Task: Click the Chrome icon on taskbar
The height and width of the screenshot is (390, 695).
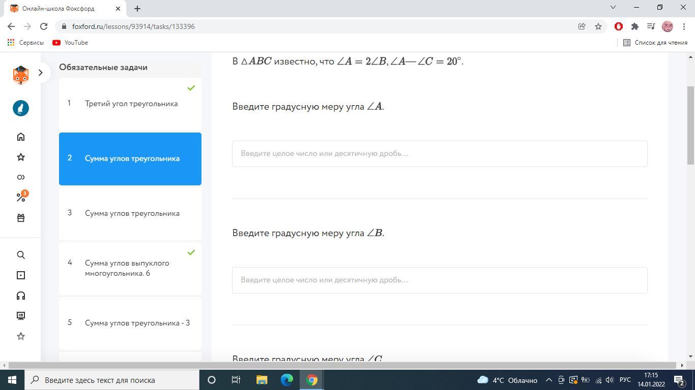Action: coord(312,380)
